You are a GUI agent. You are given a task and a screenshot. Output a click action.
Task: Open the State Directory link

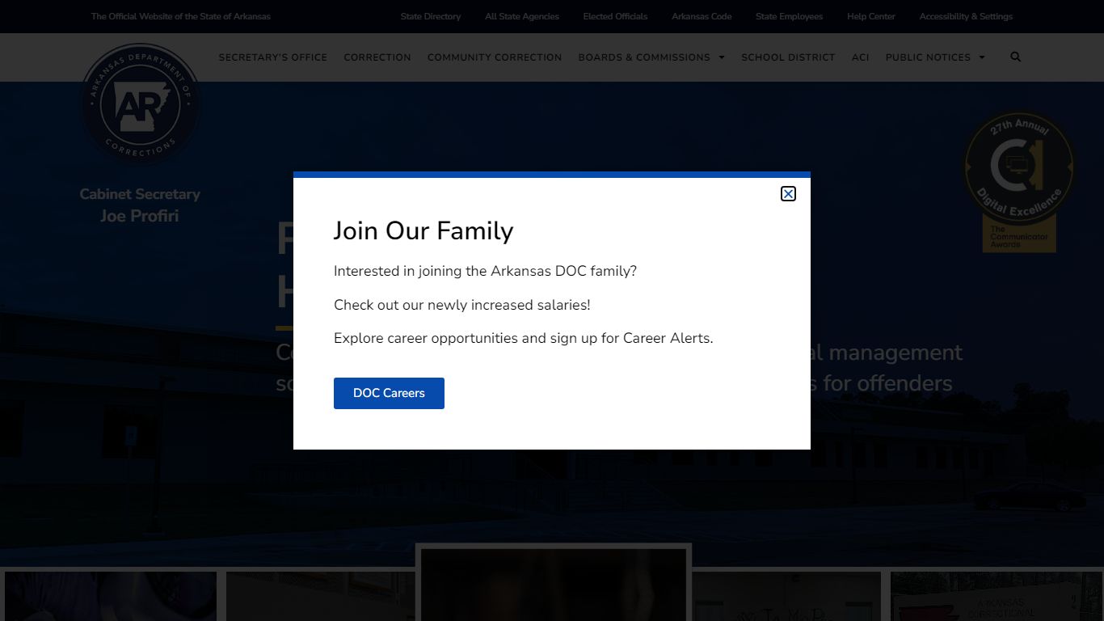(431, 16)
